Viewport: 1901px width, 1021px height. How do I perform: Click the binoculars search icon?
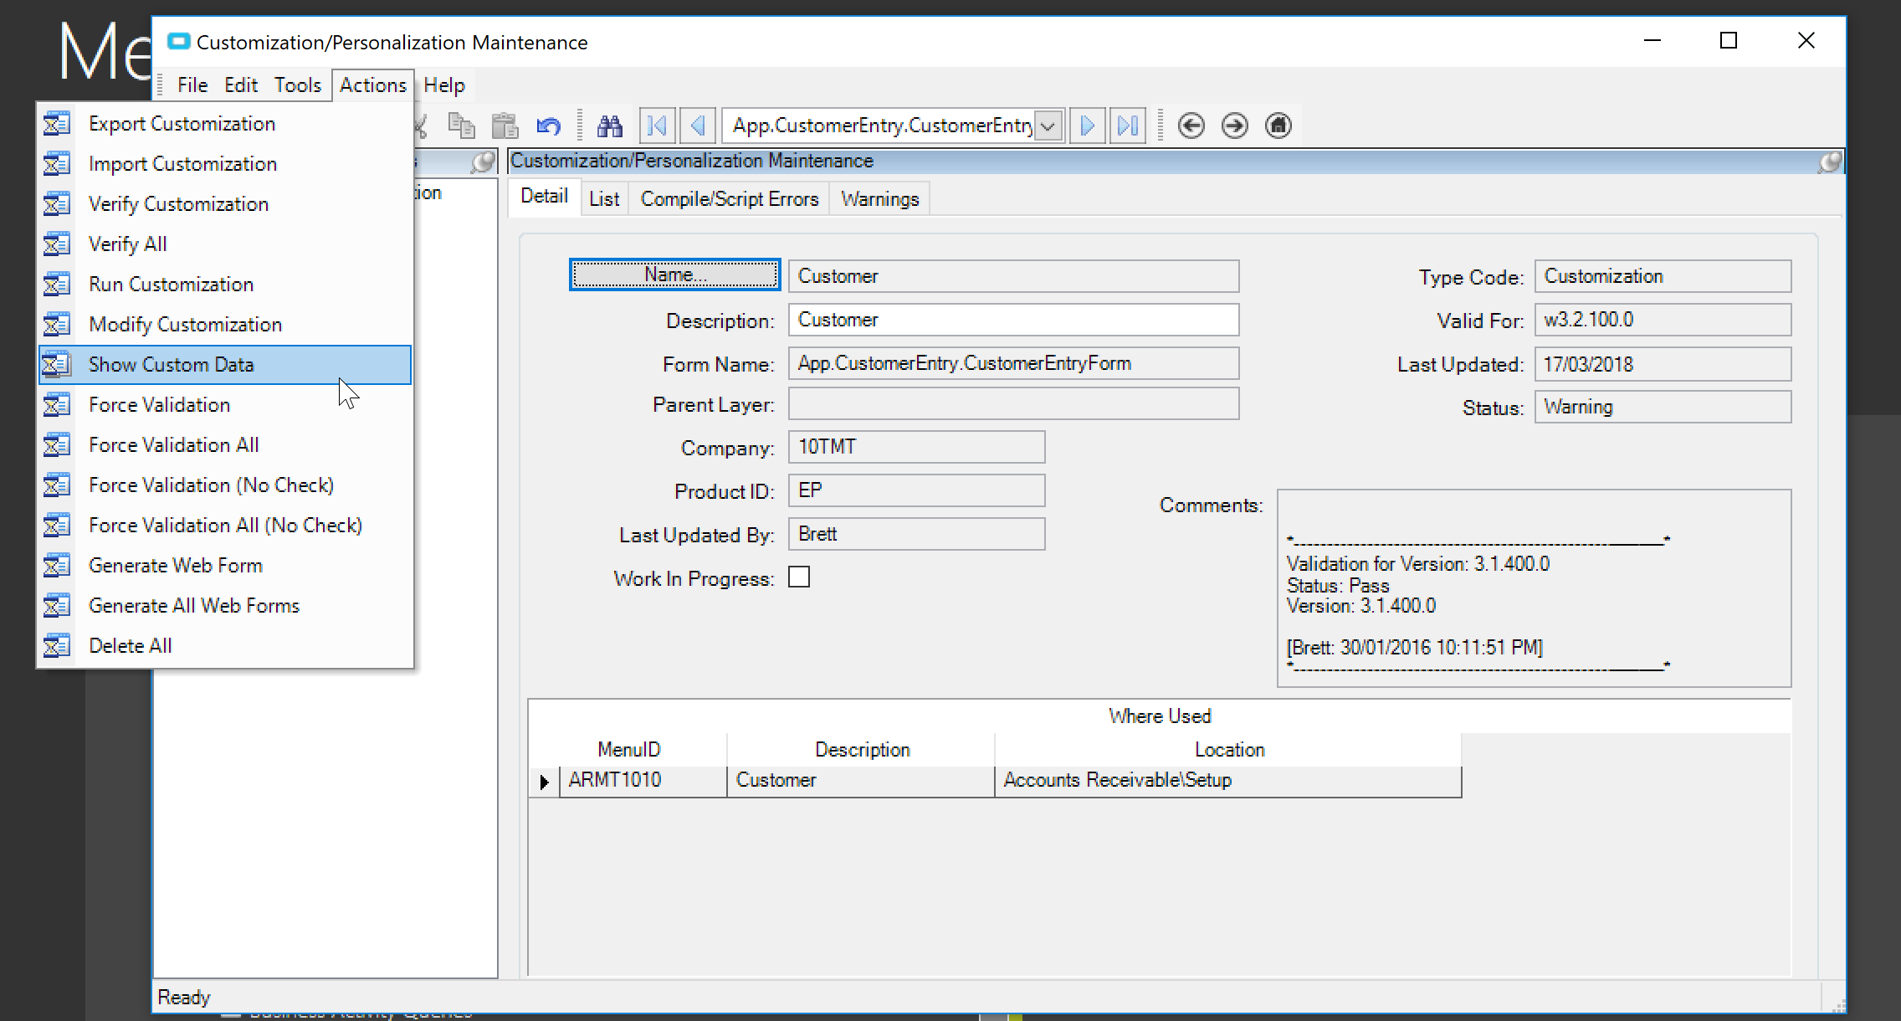click(x=609, y=126)
